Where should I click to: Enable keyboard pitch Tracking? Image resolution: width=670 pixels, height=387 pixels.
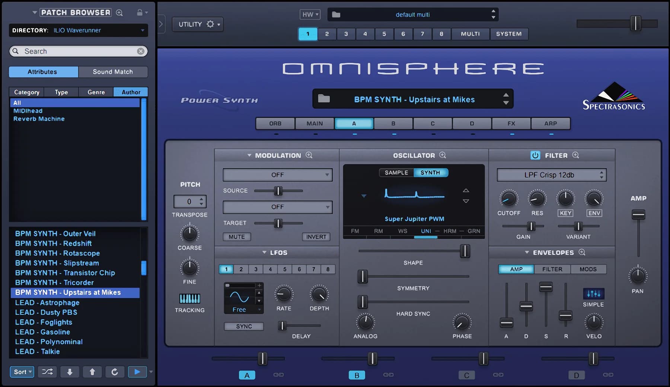[189, 298]
